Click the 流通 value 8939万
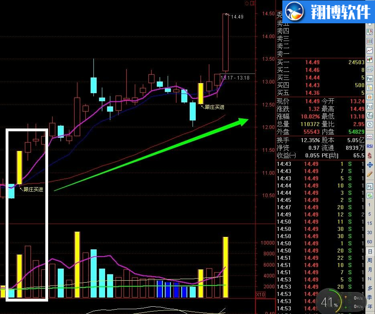This screenshot has width=375, height=314. pyautogui.click(x=355, y=148)
